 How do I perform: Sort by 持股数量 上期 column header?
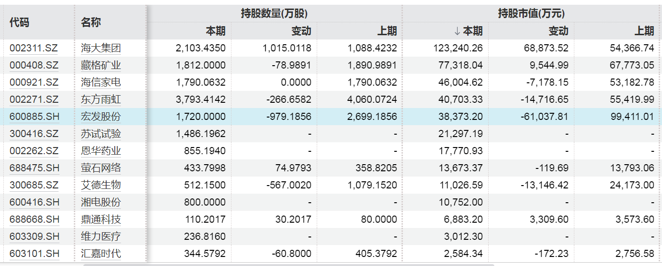click(387, 31)
